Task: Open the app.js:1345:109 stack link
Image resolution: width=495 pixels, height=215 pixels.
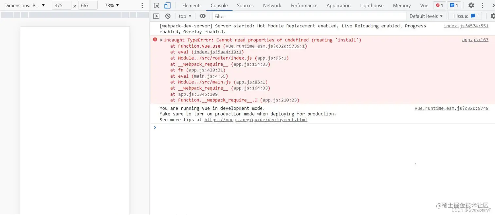Action: (198, 94)
